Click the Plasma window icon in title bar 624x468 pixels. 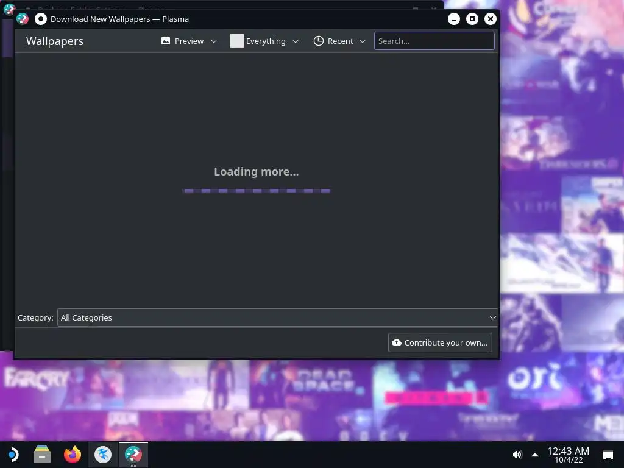pyautogui.click(x=23, y=19)
